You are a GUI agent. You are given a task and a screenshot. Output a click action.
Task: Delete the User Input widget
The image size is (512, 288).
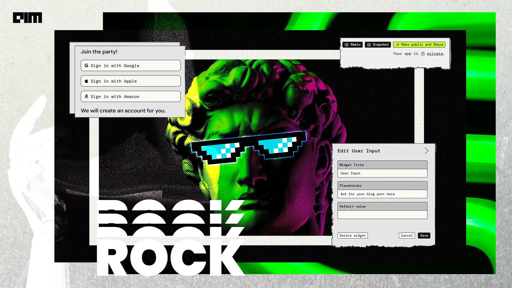[353, 235]
